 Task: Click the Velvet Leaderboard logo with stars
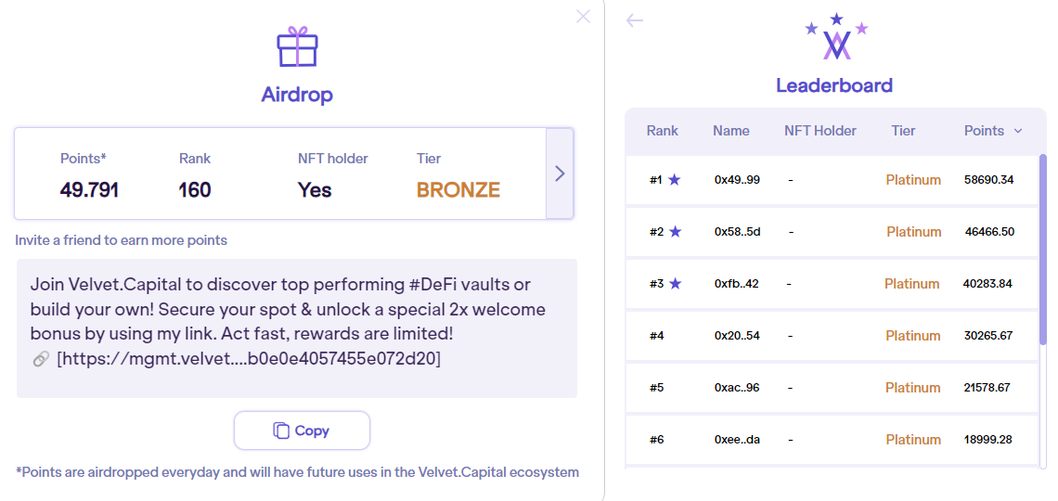[x=837, y=36]
